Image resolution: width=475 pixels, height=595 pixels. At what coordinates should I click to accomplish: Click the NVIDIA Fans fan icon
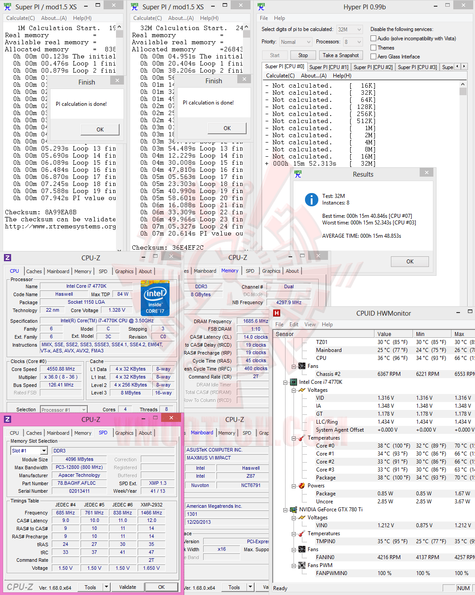pos(302,549)
